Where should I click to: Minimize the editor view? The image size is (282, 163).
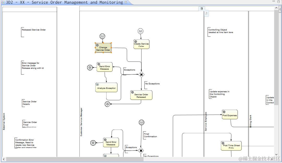click(274, 2)
